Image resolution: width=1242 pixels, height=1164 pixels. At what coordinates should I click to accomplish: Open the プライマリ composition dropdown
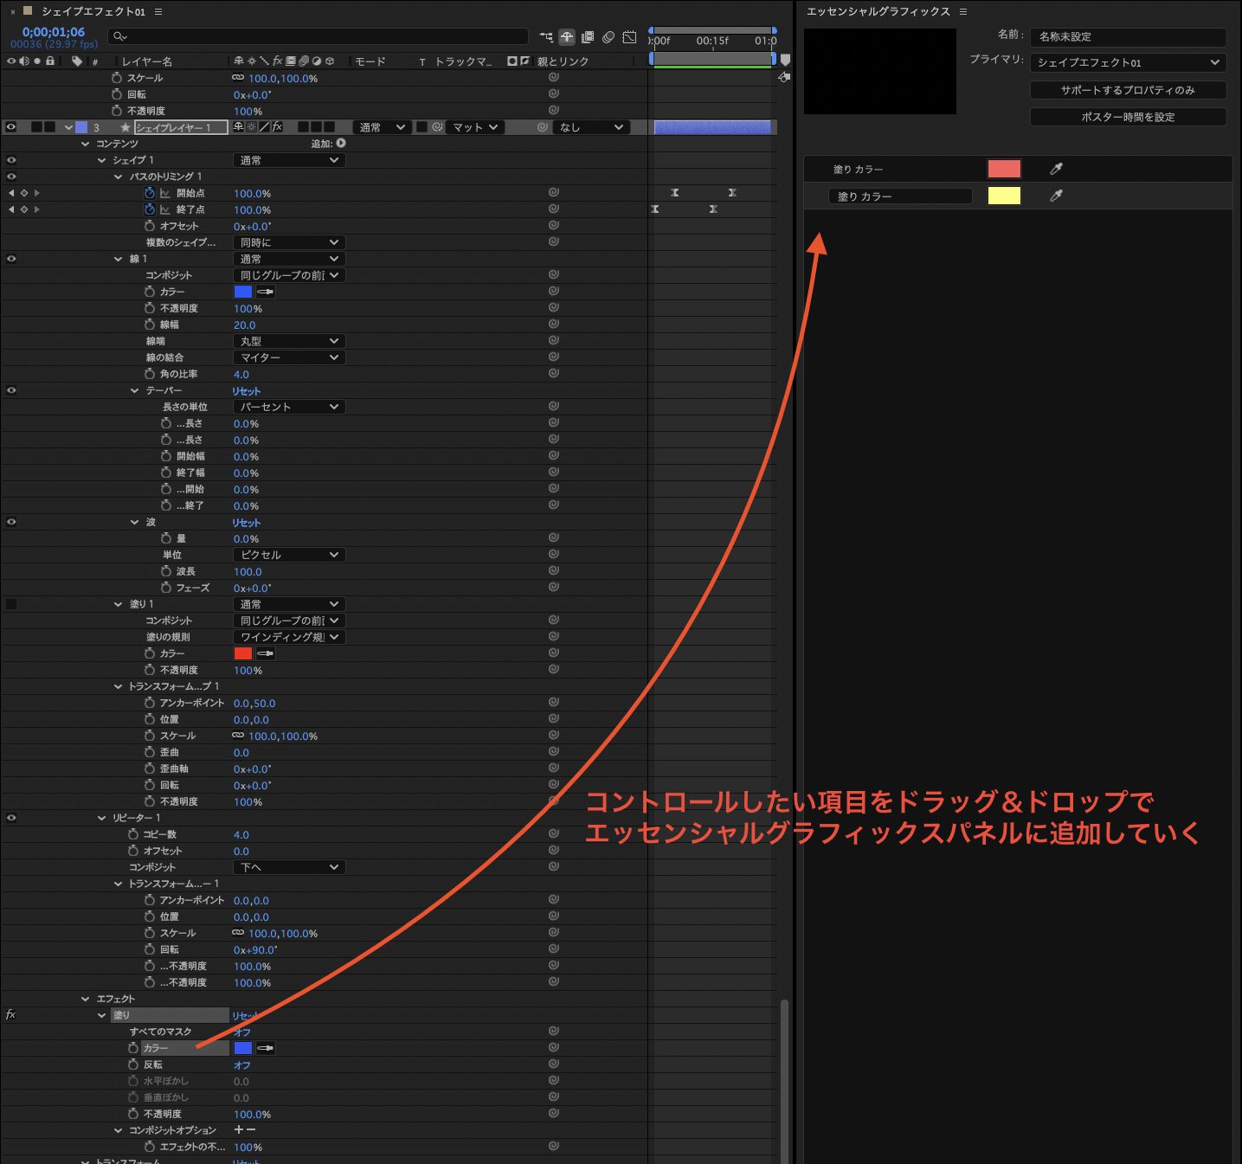(x=1128, y=62)
